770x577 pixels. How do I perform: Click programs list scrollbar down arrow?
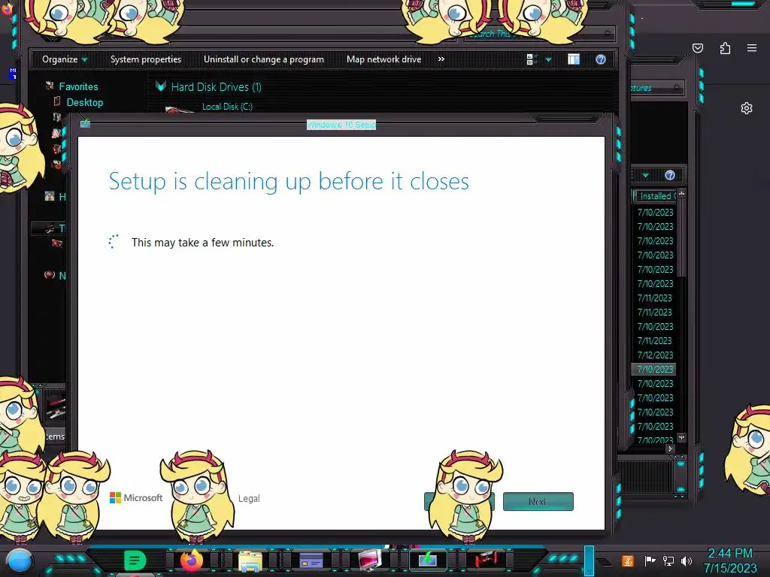pos(681,437)
